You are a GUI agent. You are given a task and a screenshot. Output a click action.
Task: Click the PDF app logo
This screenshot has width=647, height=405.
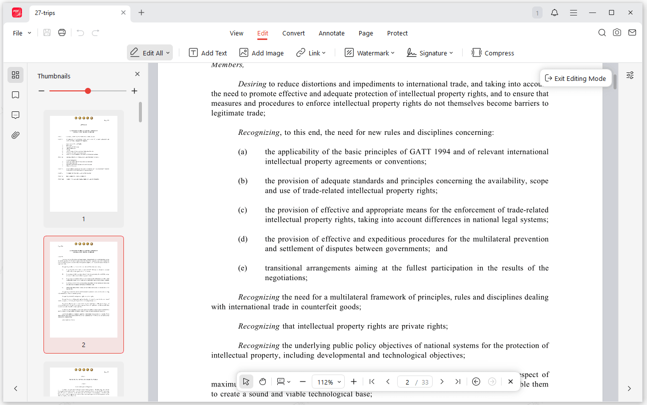click(16, 12)
